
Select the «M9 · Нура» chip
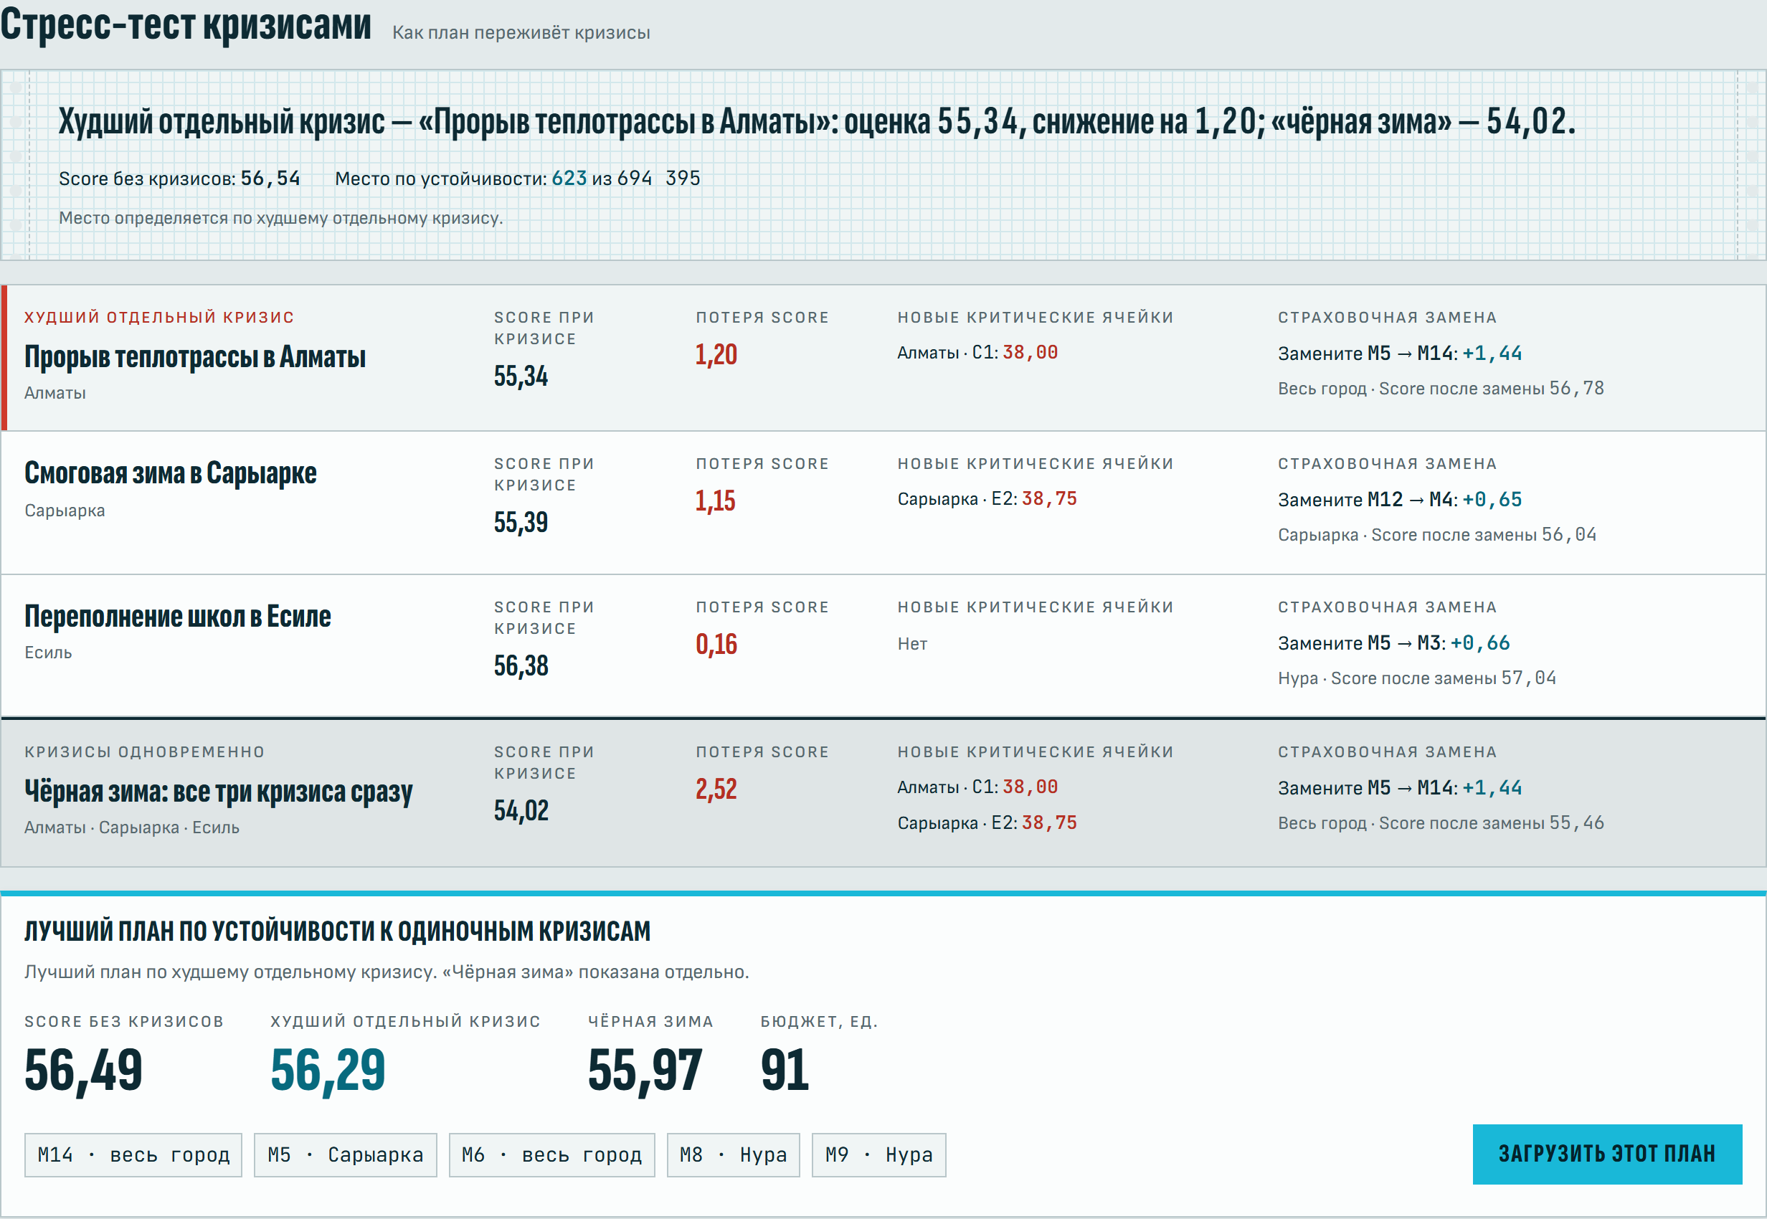click(x=878, y=1154)
